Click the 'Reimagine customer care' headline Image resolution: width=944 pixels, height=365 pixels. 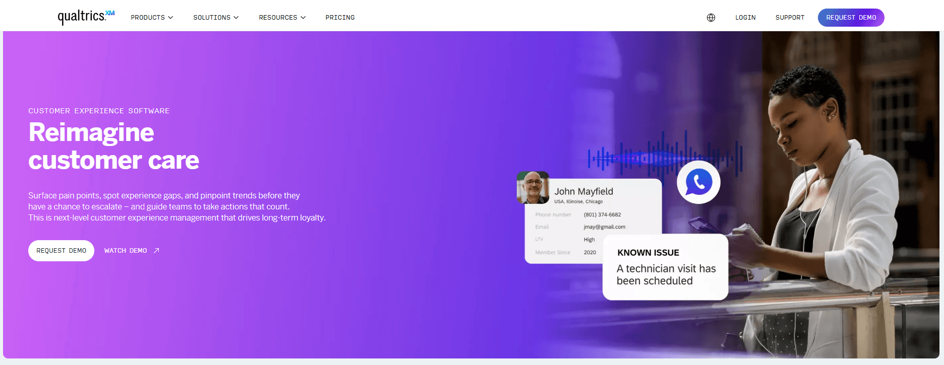click(x=113, y=147)
